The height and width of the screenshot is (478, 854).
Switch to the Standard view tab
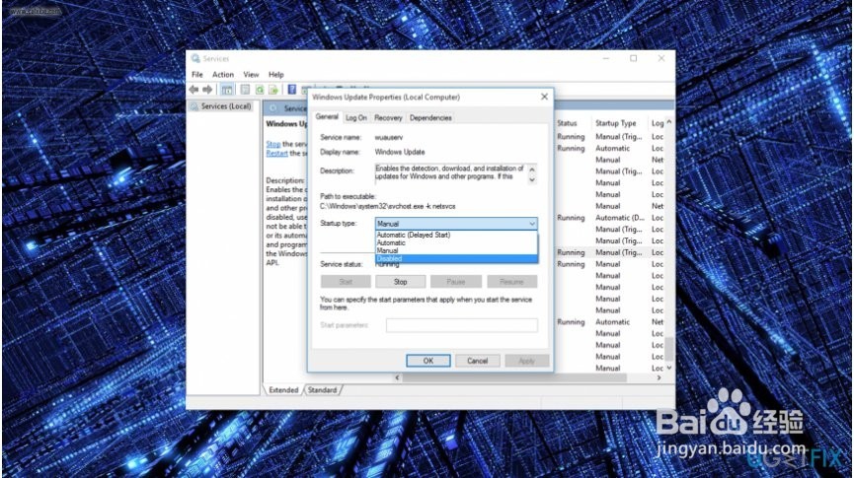pos(323,390)
